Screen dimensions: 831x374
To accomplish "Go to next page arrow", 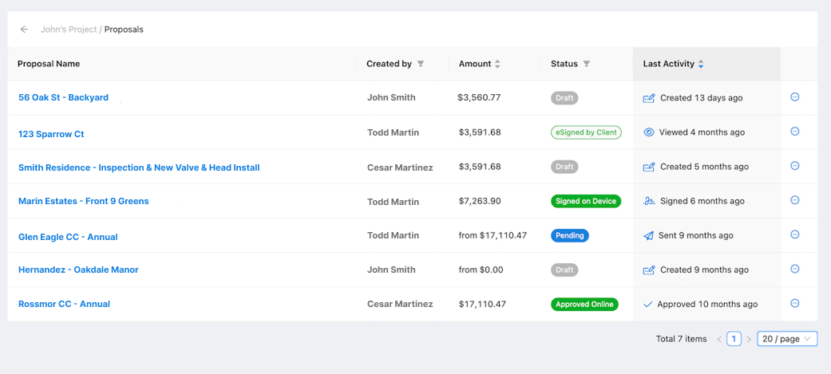I will pyautogui.click(x=749, y=339).
